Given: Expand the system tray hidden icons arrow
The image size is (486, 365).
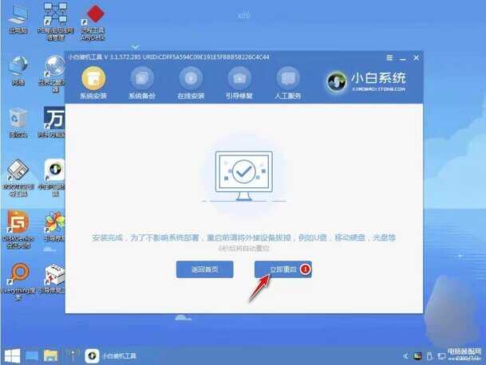Looking at the screenshot, I should [x=405, y=356].
